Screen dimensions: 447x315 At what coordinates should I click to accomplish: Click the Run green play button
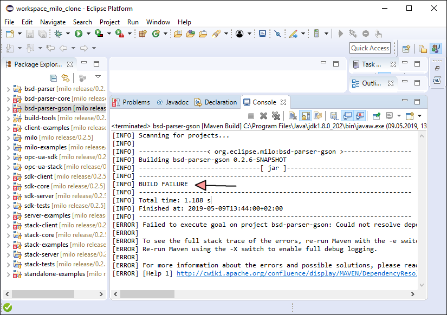click(x=79, y=34)
